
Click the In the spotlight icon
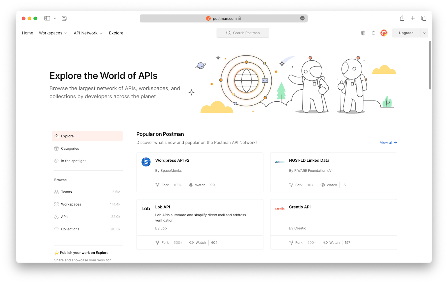point(56,161)
